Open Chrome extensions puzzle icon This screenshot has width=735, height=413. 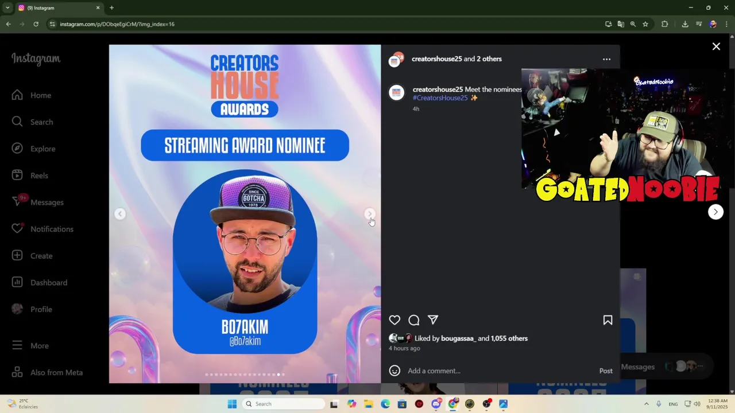[665, 24]
